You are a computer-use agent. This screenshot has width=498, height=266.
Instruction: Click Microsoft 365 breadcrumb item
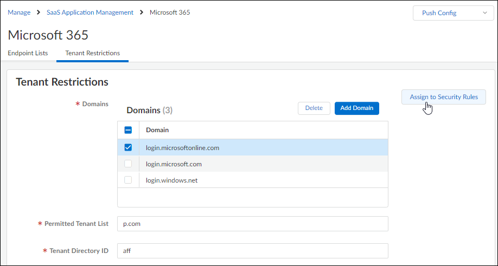[x=170, y=12]
